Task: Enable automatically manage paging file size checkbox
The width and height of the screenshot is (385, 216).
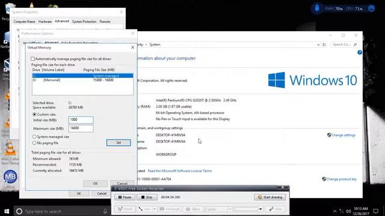Action: pyautogui.click(x=32, y=59)
